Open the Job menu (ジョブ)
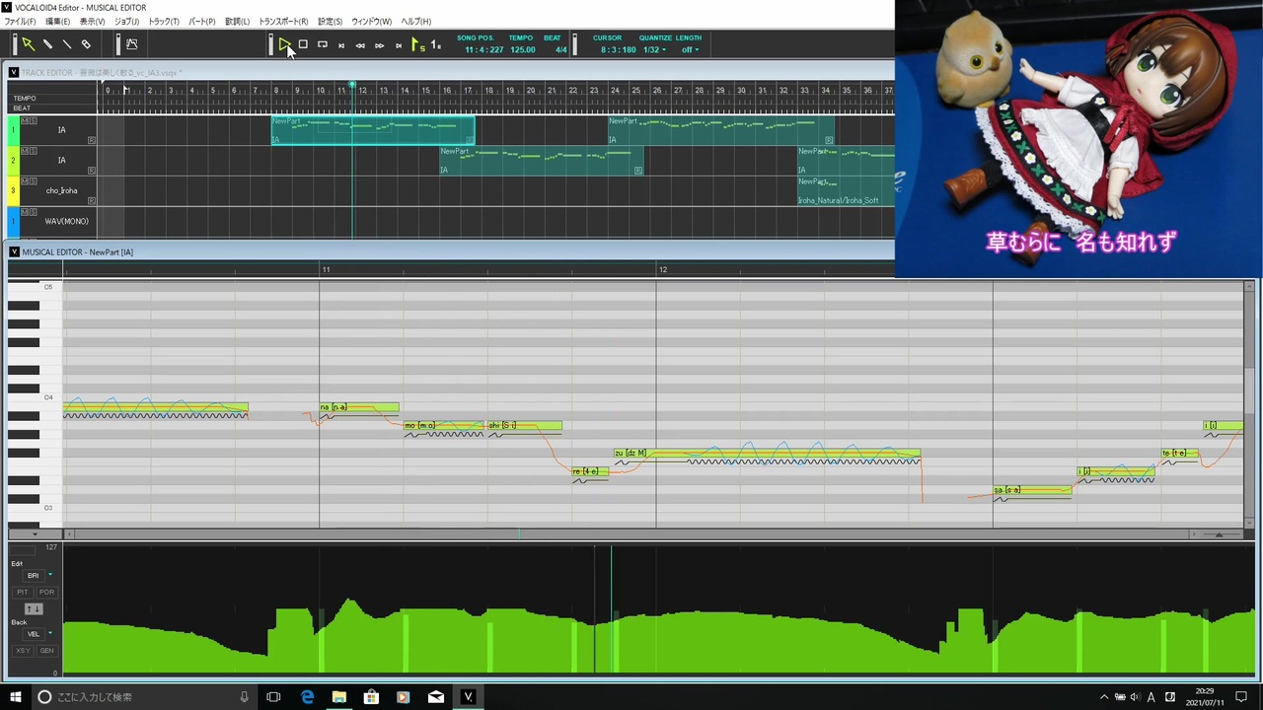The width and height of the screenshot is (1263, 710). (127, 22)
